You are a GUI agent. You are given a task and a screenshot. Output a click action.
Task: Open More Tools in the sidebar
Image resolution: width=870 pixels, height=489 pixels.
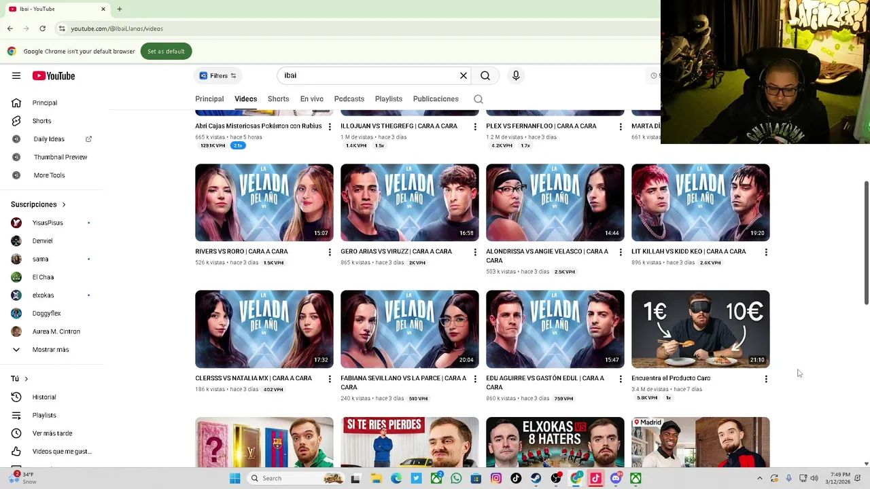(x=51, y=175)
